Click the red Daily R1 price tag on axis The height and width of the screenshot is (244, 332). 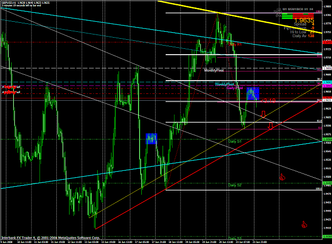(327, 42)
